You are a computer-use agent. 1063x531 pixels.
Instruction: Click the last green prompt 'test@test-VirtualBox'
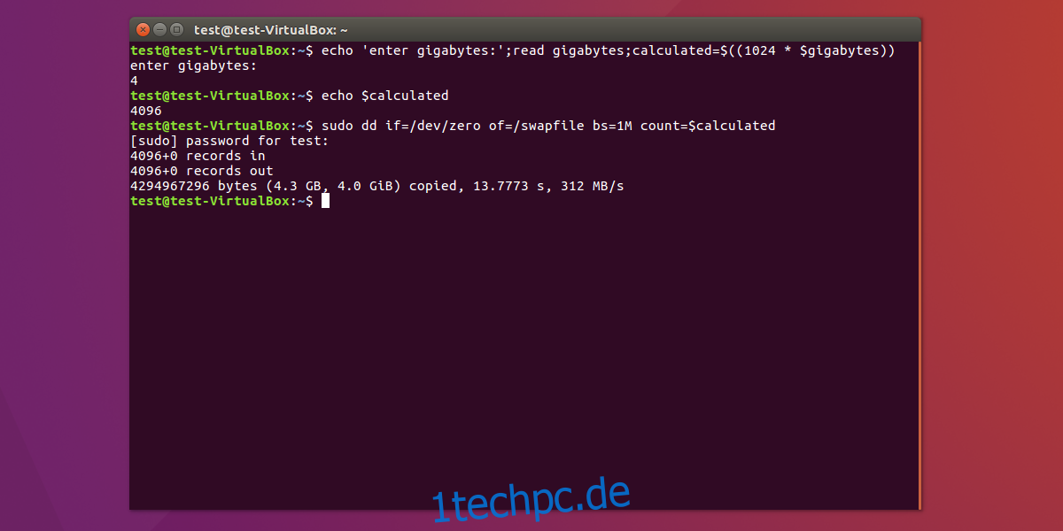pos(210,201)
